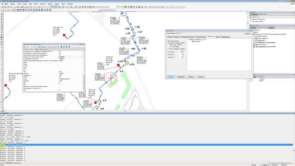
Task: Select first tab in object data table window
Action: point(29,49)
